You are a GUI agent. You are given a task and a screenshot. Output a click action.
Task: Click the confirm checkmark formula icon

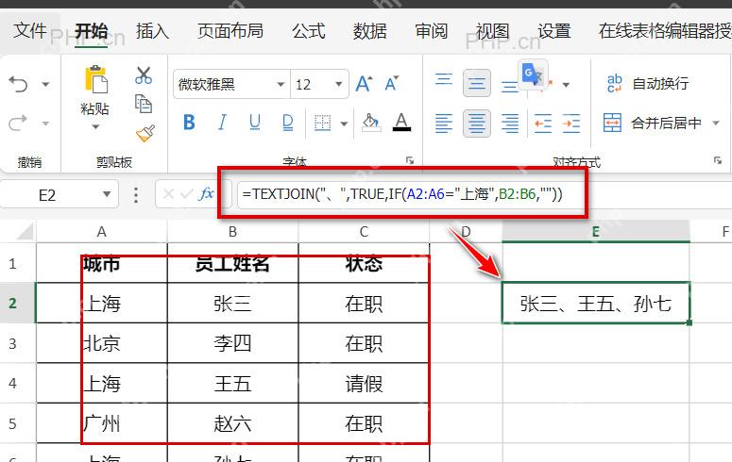pyautogui.click(x=187, y=194)
